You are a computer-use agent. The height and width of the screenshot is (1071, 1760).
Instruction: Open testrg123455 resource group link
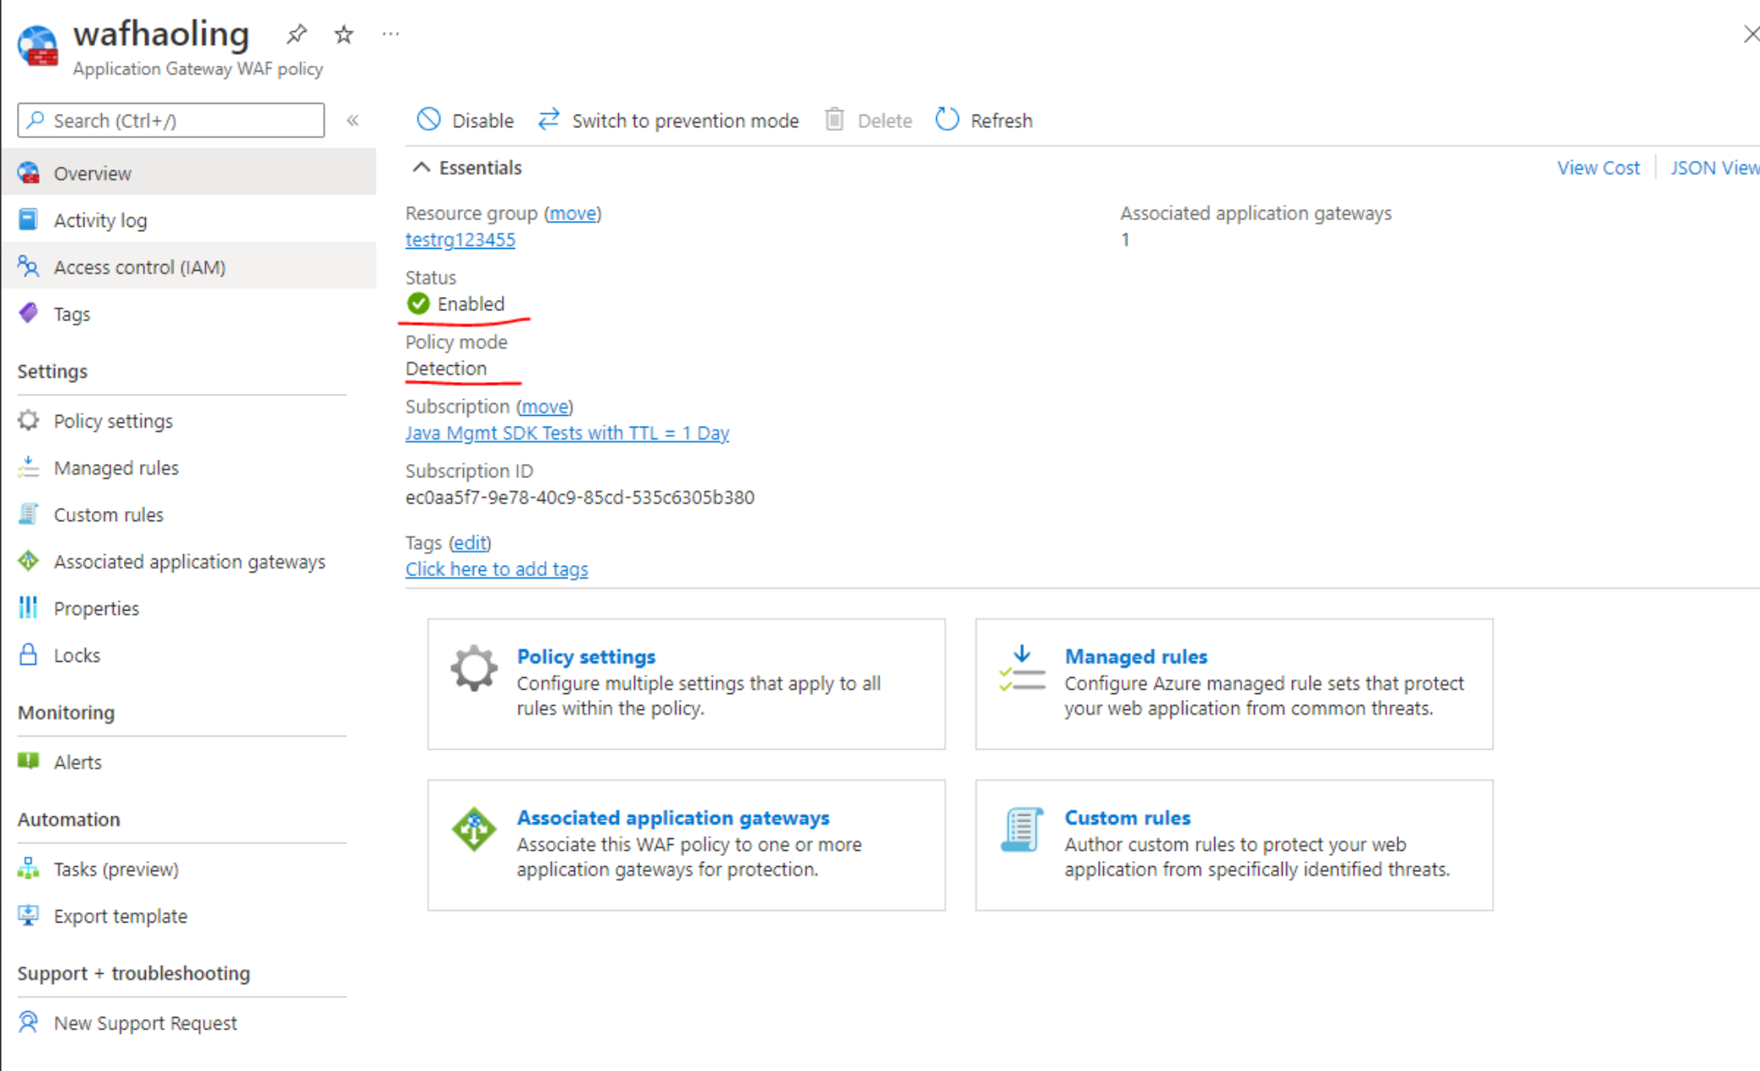pos(460,239)
